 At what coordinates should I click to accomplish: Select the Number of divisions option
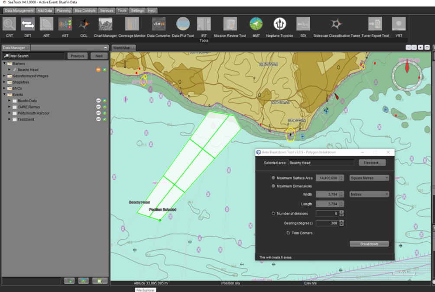pos(273,213)
